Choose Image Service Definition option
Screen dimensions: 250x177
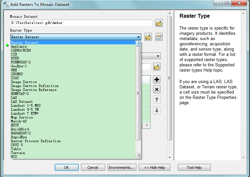[x=73, y=86]
